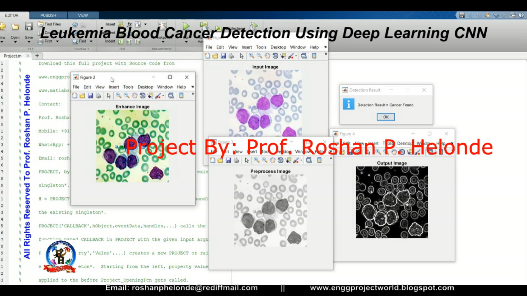
Task: Expand Figure 2 toolbar overflow chevron
Action: coord(193,94)
